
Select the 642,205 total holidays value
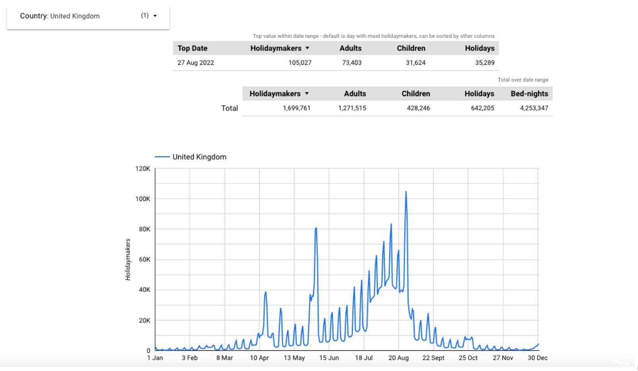coord(482,108)
